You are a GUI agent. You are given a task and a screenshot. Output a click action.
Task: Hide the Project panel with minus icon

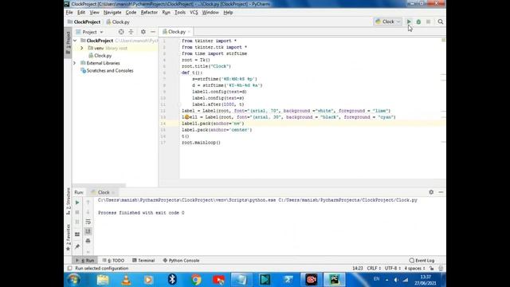(153, 32)
